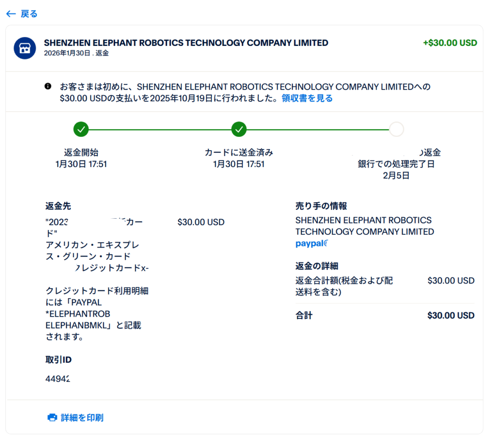Viewport: 499px width, 435px height.
Task: Click the black info circle icon
Action: point(48,87)
